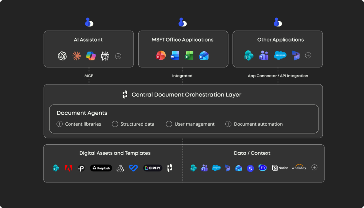364x208 pixels.
Task: Click the 'Content libraries' text
Action: [x=83, y=124]
